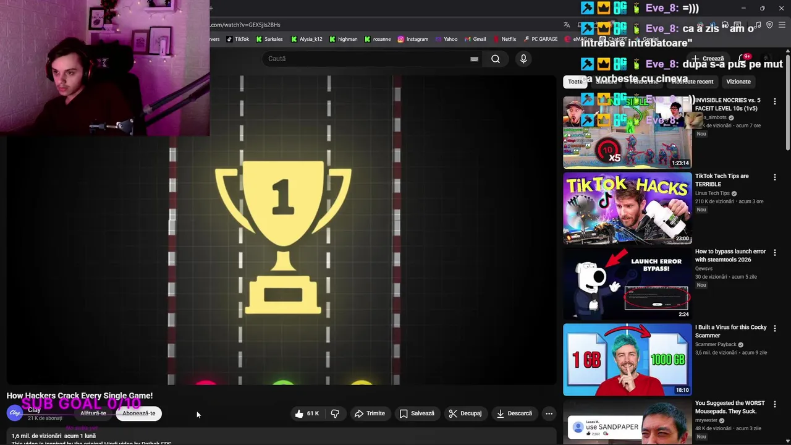Open highman bookmark

[344, 39]
